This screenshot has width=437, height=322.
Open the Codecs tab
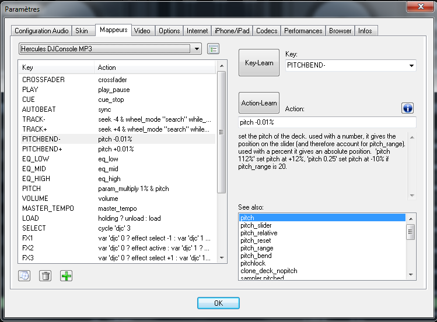coord(267,30)
